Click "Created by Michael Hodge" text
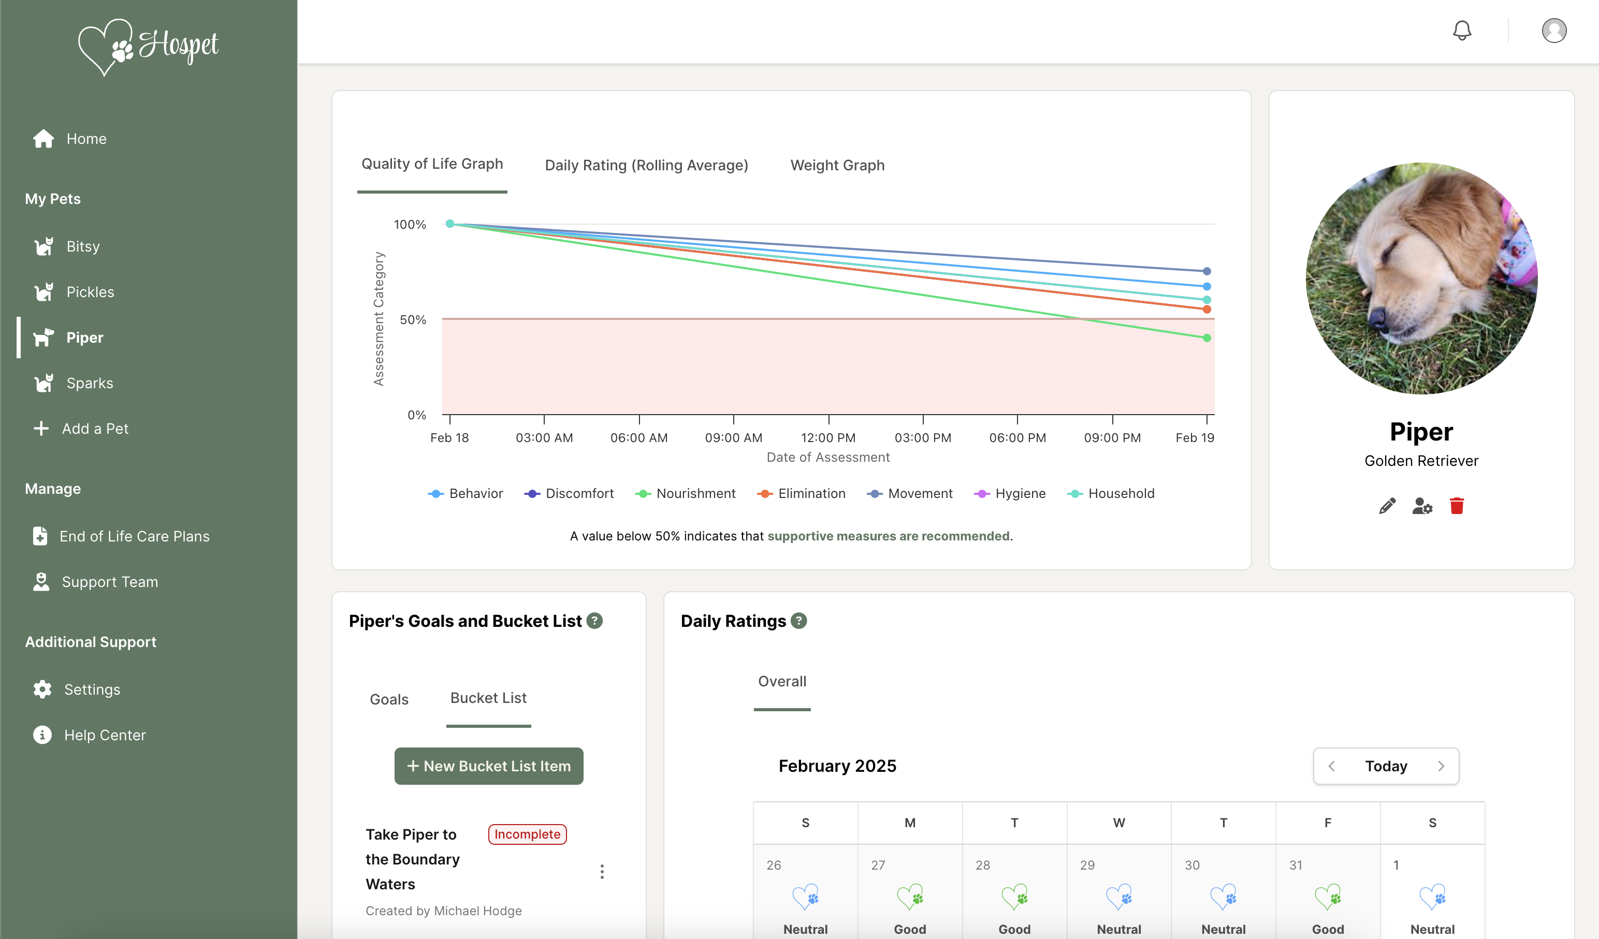This screenshot has width=1599, height=939. (x=444, y=911)
